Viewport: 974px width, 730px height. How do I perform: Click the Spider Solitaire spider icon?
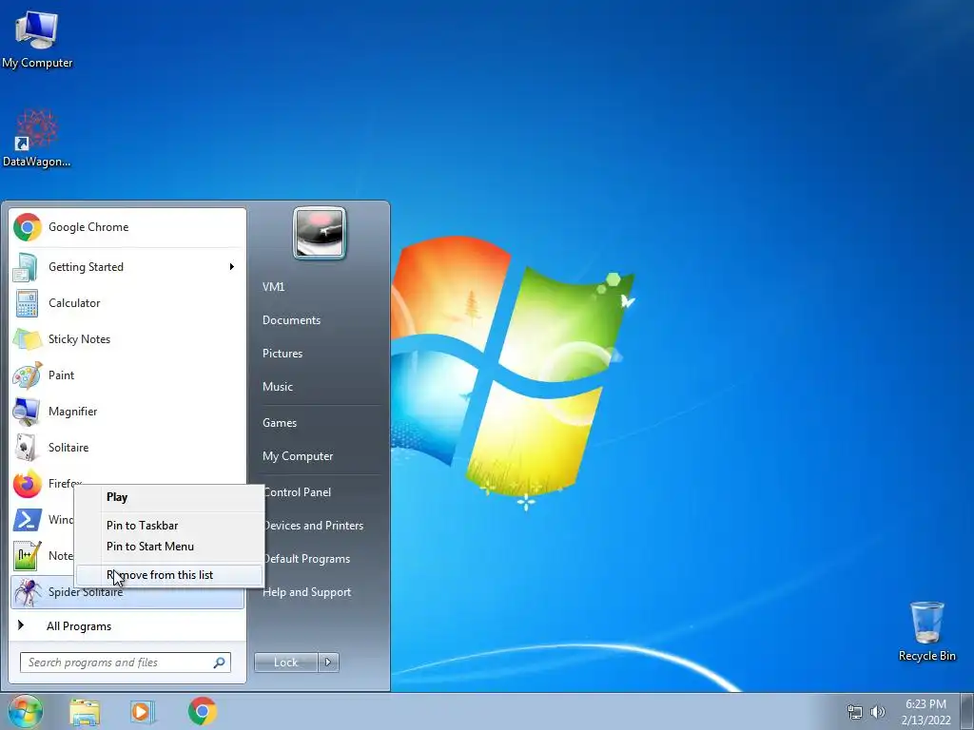pyautogui.click(x=28, y=591)
